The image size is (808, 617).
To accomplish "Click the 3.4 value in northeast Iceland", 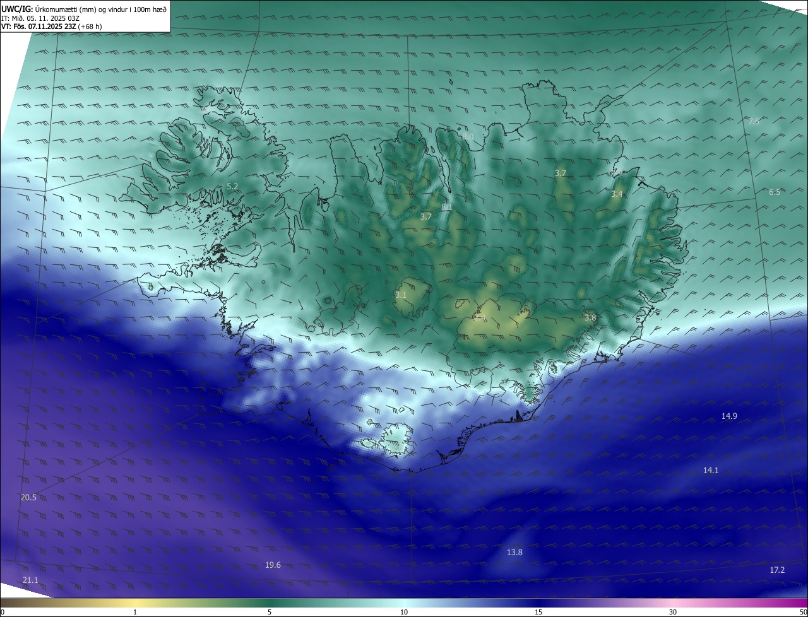I will coord(617,194).
